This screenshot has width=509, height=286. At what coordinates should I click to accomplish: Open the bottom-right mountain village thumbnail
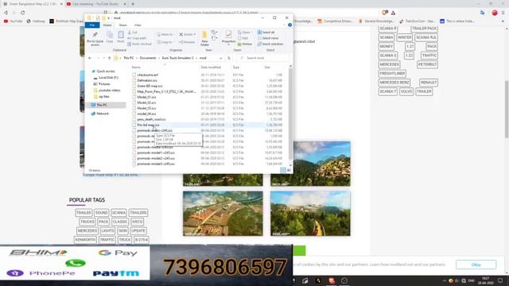[310, 214]
